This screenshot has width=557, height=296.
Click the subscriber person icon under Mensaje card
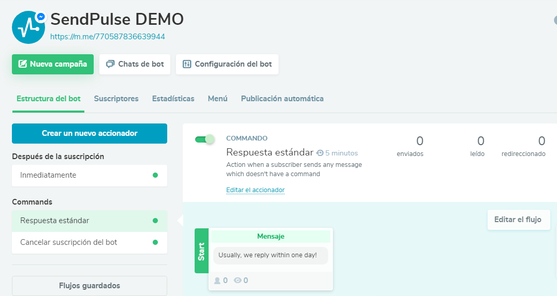[x=217, y=281]
